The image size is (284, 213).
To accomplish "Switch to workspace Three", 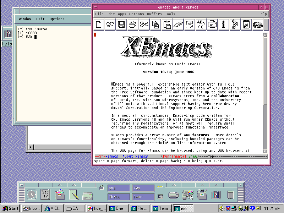I will click(119, 197).
